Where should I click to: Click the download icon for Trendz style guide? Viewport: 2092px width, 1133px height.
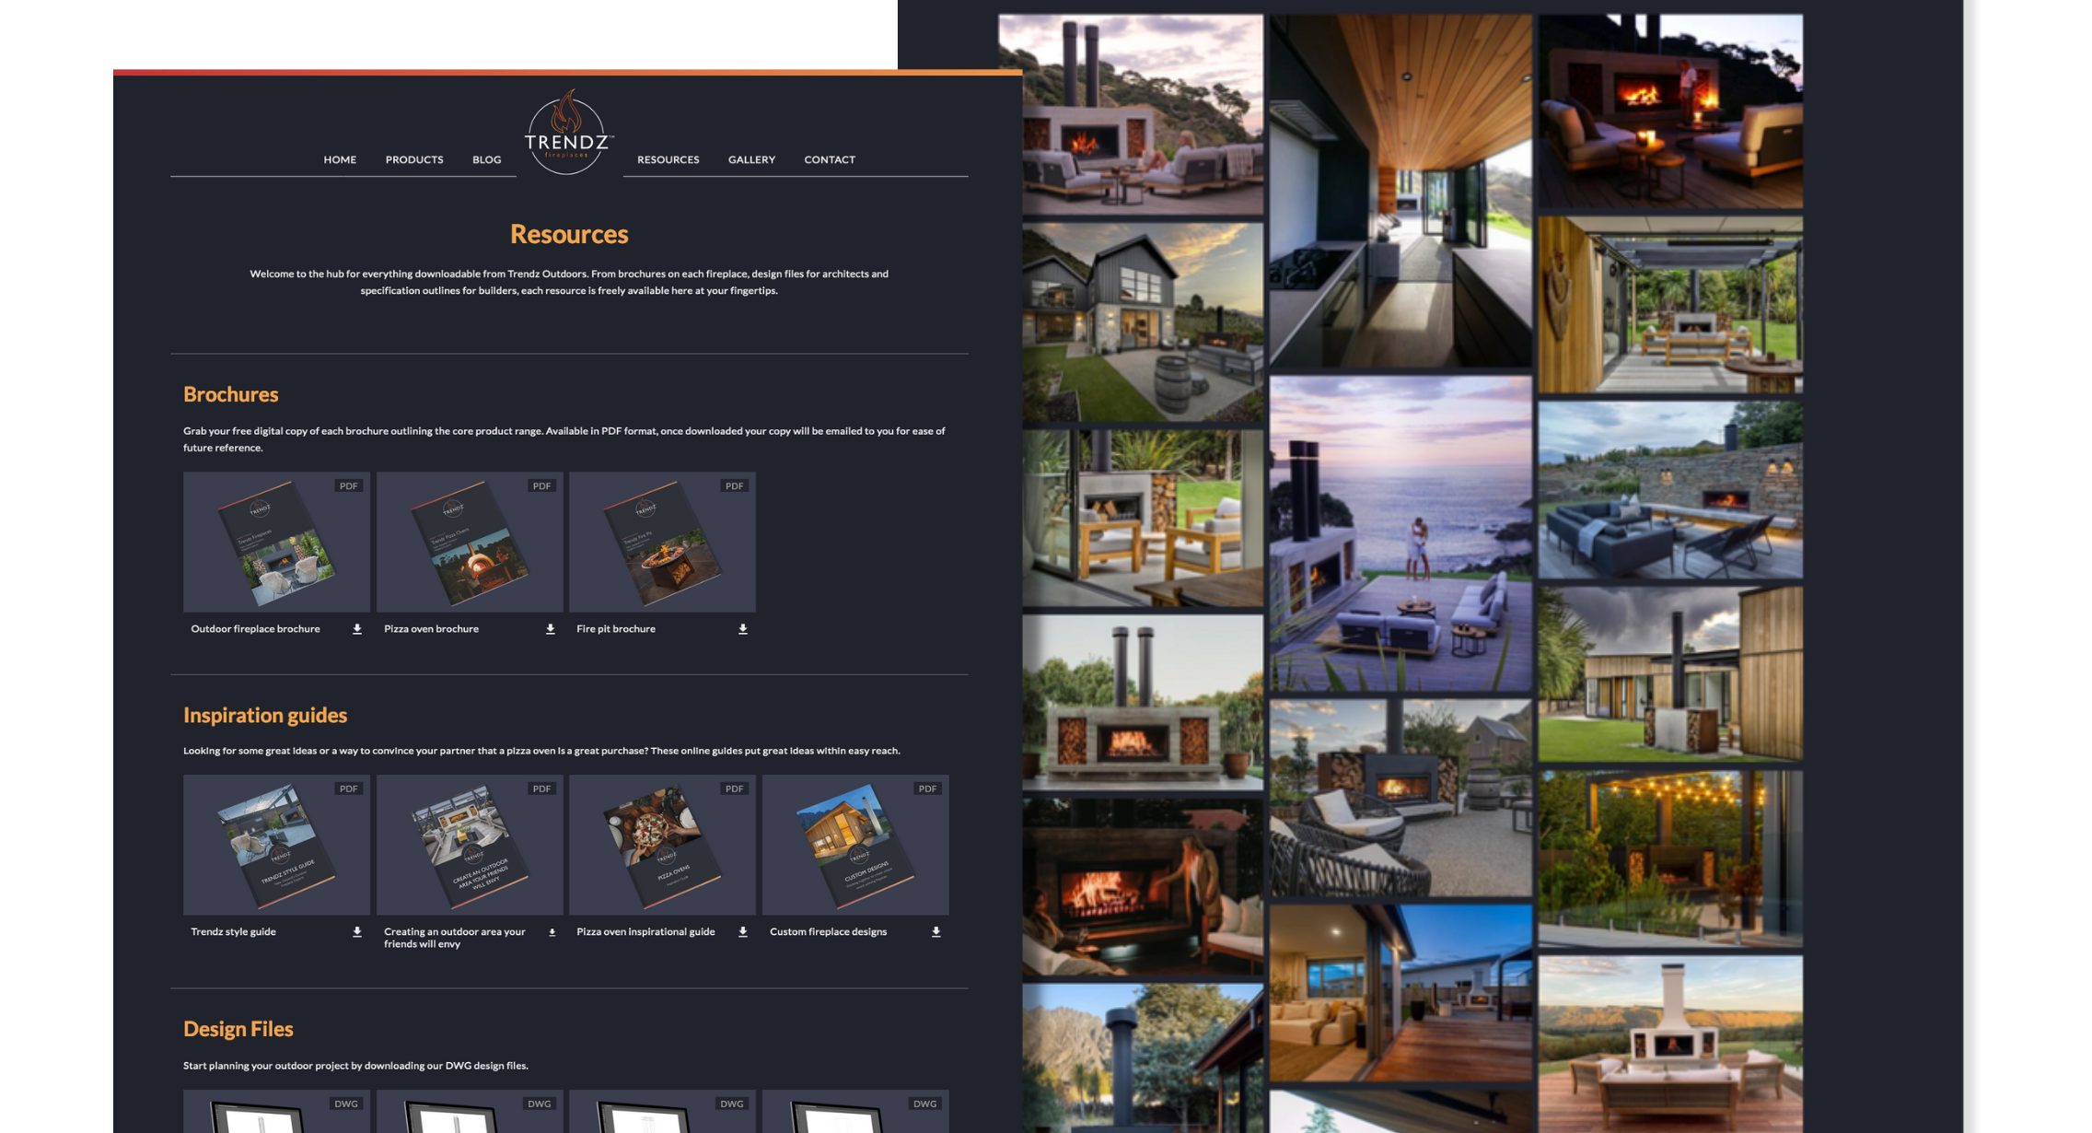click(358, 932)
